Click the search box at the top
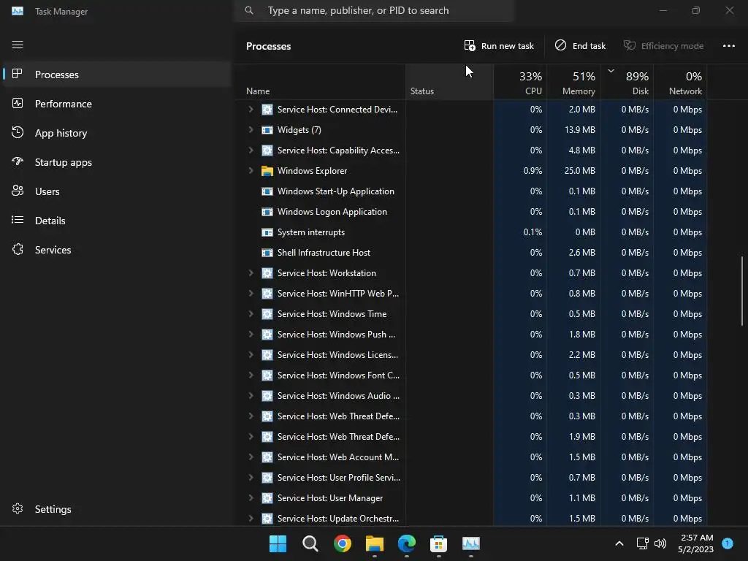The width and height of the screenshot is (748, 561). (x=374, y=10)
